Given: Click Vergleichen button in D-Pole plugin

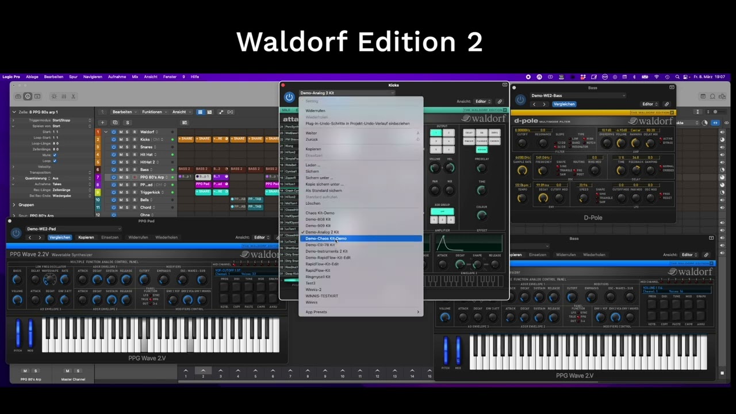Looking at the screenshot, I should (x=564, y=104).
